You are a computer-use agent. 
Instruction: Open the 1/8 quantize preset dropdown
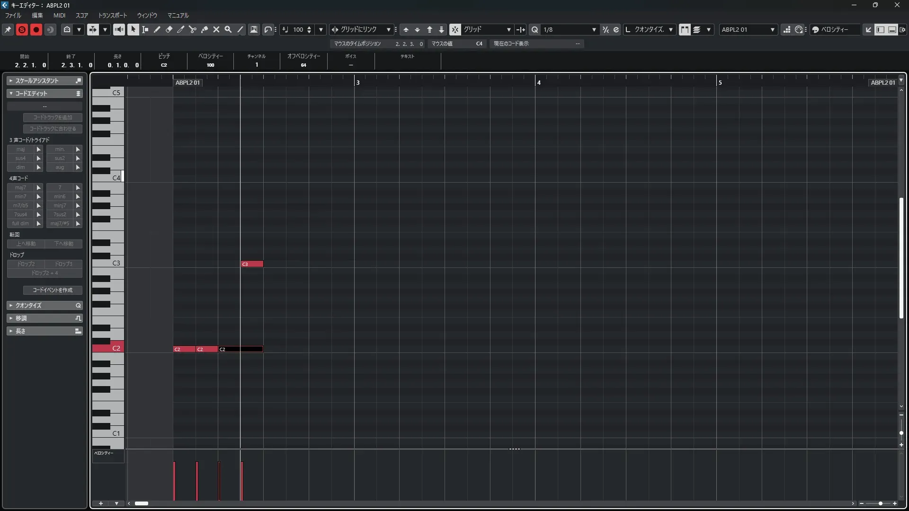click(x=594, y=29)
